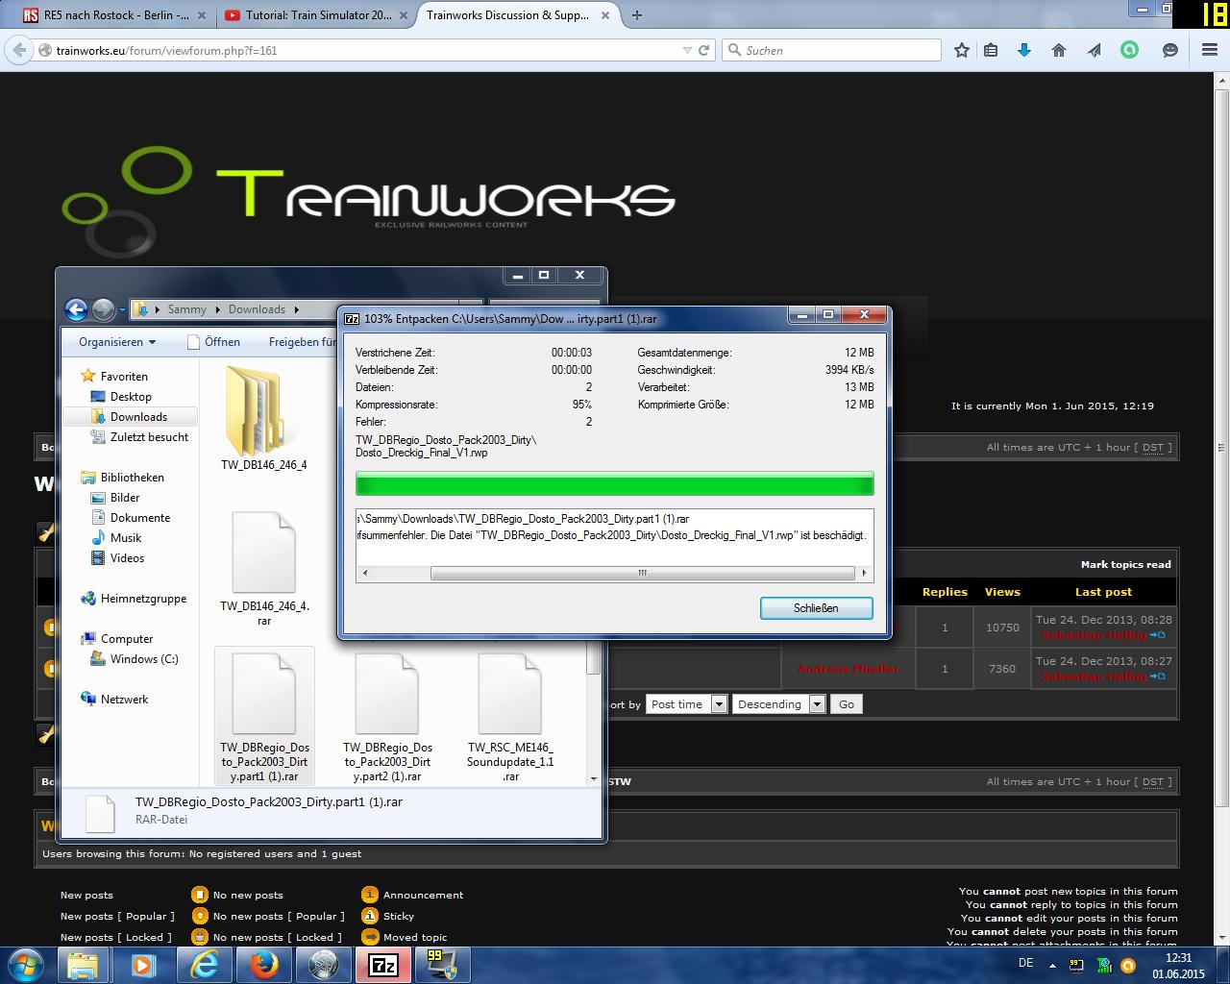Switch to 7-Zip on the taskbar
1230x984 pixels.
pyautogui.click(x=383, y=964)
